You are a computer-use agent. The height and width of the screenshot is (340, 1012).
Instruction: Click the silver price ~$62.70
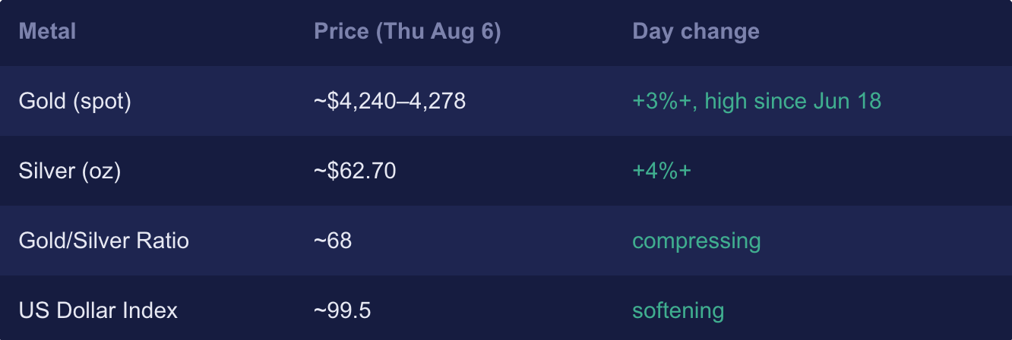pyautogui.click(x=355, y=171)
